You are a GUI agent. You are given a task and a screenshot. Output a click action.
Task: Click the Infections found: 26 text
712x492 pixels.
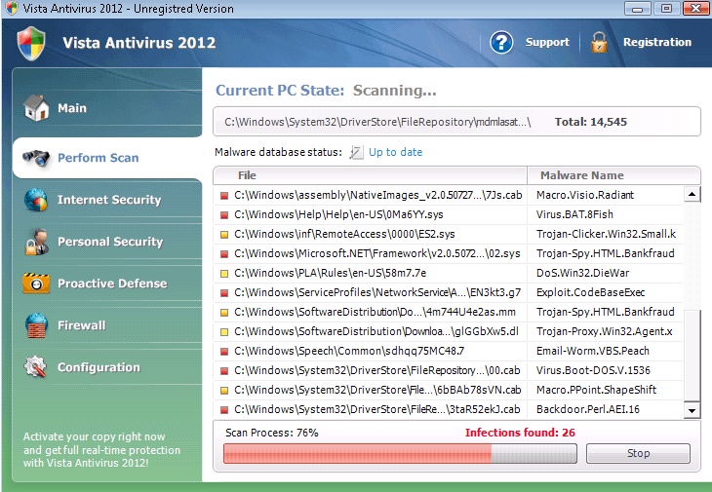tap(520, 433)
